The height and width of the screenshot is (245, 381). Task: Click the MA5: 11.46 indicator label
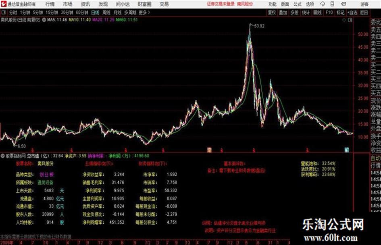click(57, 20)
